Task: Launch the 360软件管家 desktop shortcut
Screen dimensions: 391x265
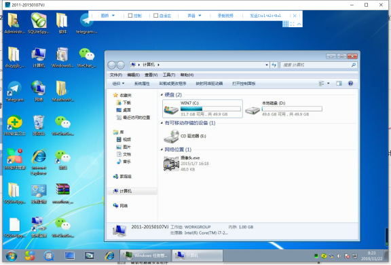Action: pyautogui.click(x=14, y=159)
